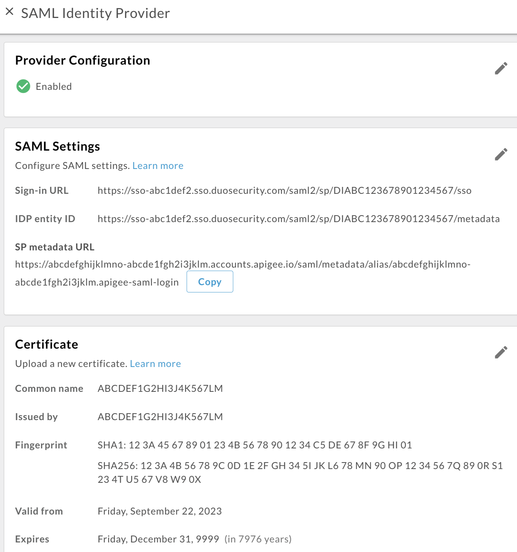Click the Valid from date value
517x552 pixels.
tap(159, 511)
